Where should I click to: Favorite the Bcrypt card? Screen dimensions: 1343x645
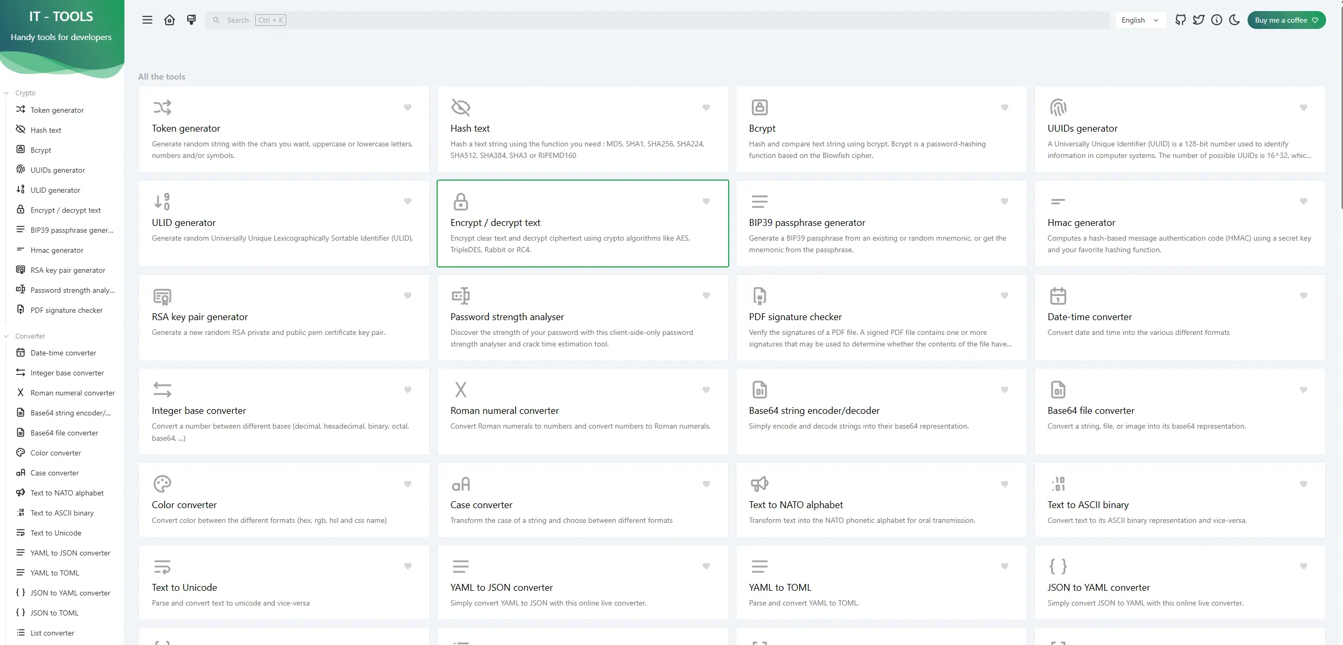1004,107
